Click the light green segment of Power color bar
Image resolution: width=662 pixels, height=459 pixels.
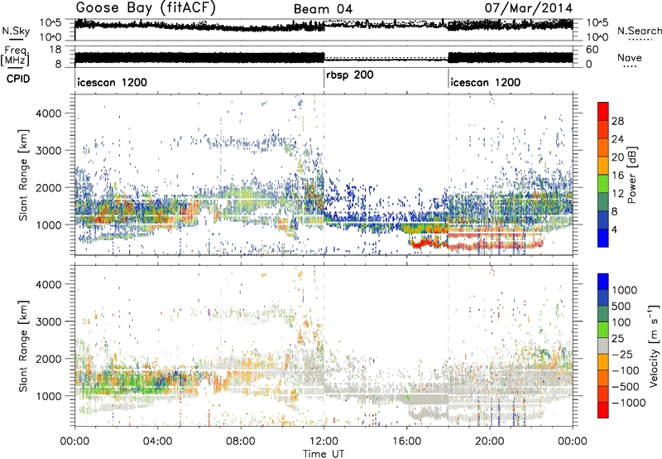pyautogui.click(x=603, y=184)
